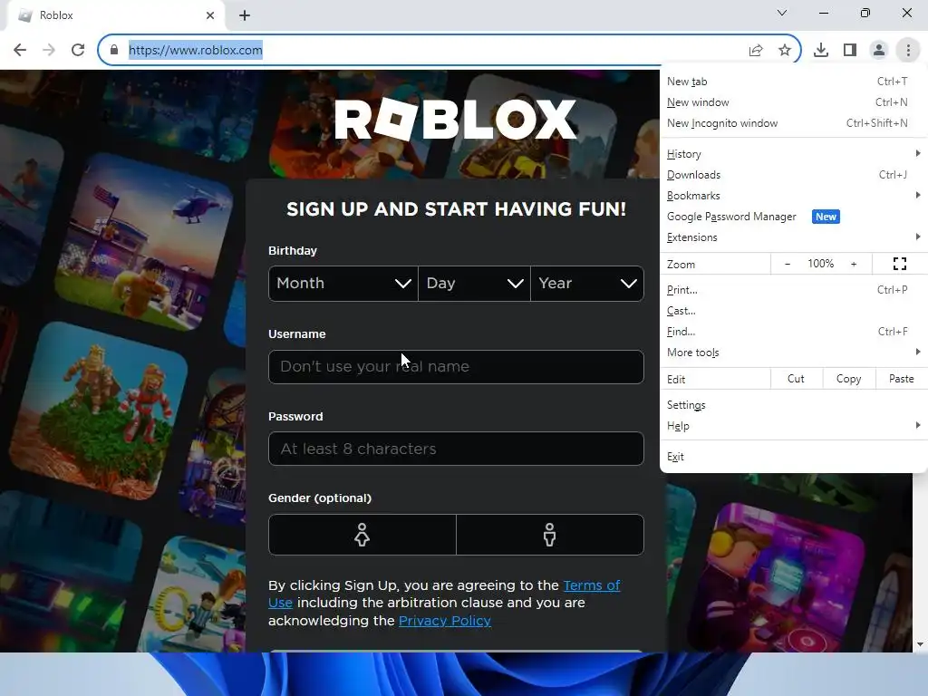Image resolution: width=928 pixels, height=696 pixels.
Task: Open the Chrome profile avatar
Action: 879,50
